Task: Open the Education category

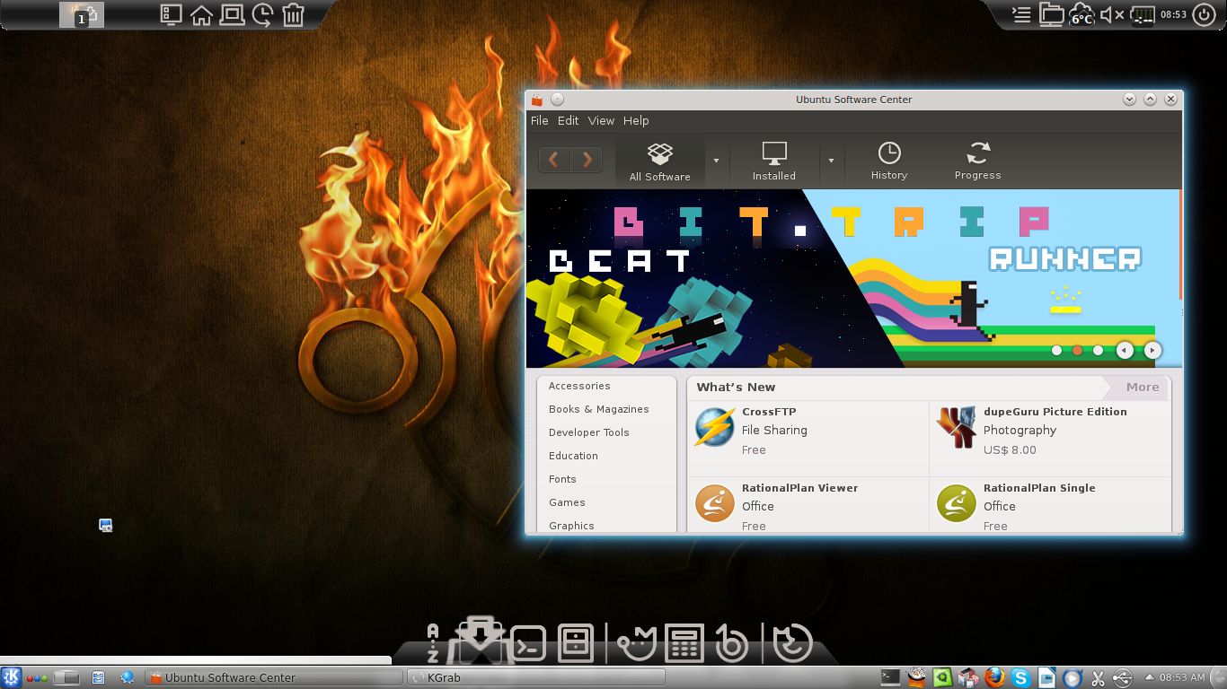Action: click(573, 456)
